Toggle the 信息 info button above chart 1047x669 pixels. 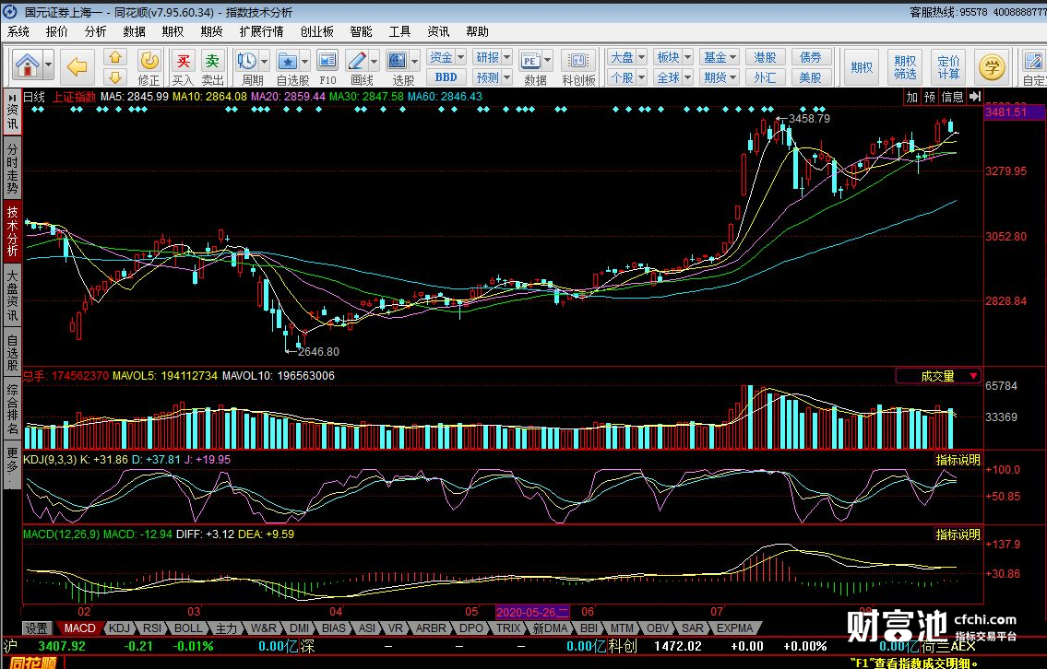tap(952, 97)
